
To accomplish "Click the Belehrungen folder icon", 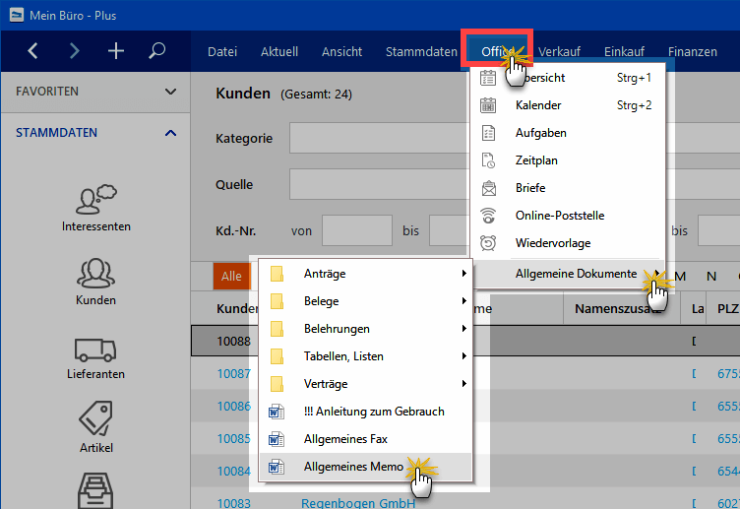I will coord(277,329).
